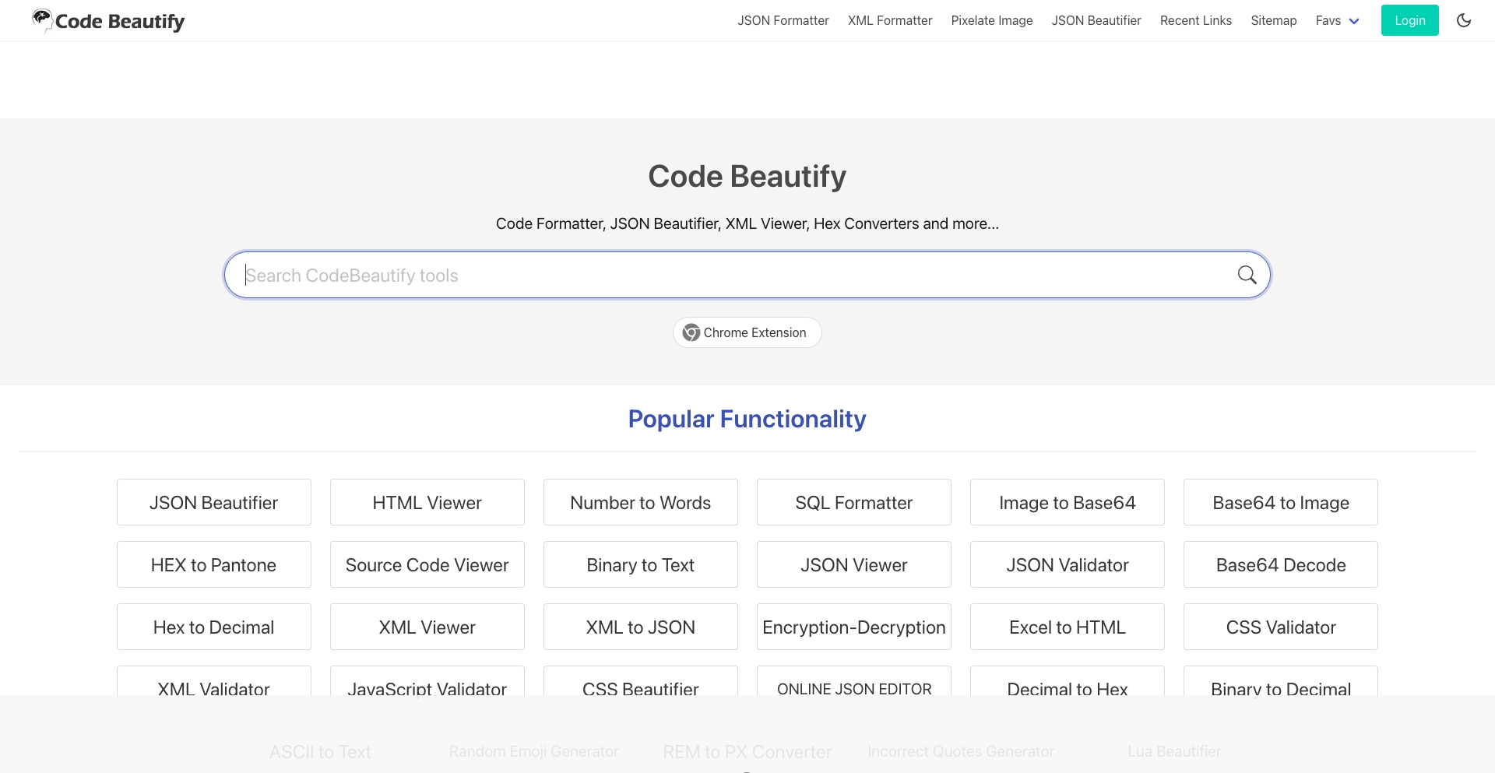
Task: Open the Chrome Extension page
Action: pos(746,332)
